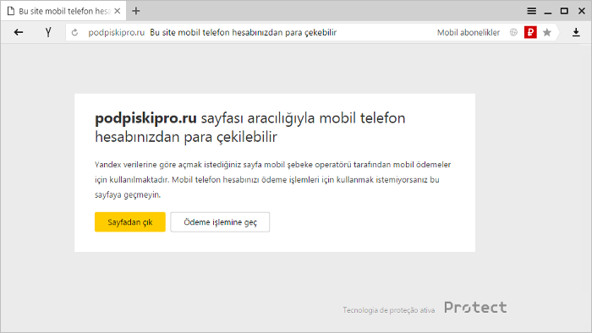Click the red ruble mobile payment icon
Screen dimensions: 592x333
tap(530, 32)
